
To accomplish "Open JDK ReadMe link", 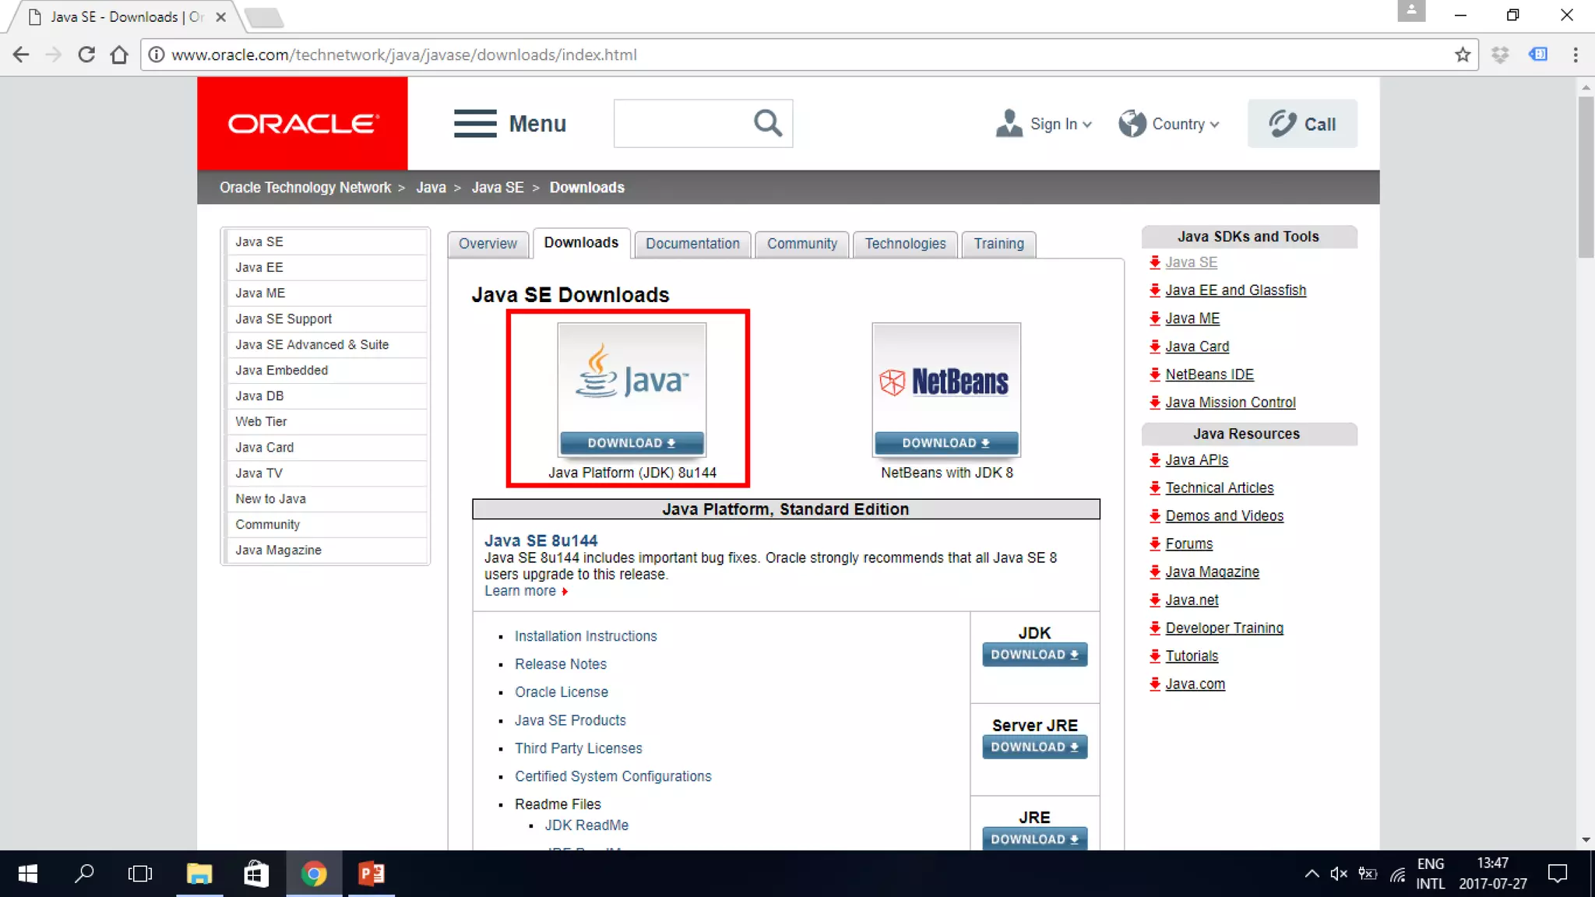I will point(586,825).
